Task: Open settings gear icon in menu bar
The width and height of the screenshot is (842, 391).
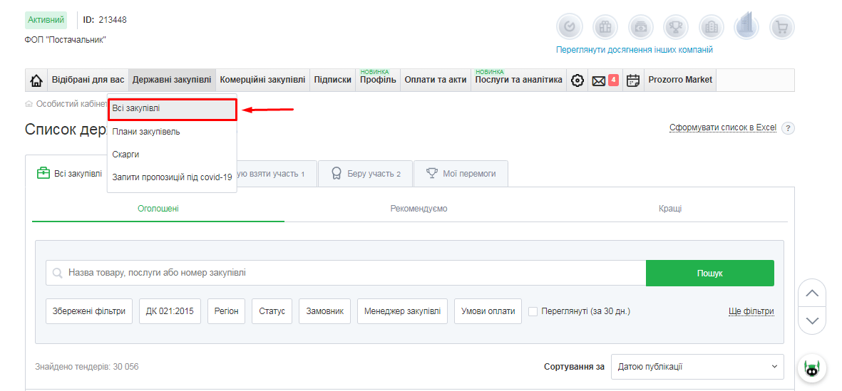Action: pyautogui.click(x=577, y=80)
